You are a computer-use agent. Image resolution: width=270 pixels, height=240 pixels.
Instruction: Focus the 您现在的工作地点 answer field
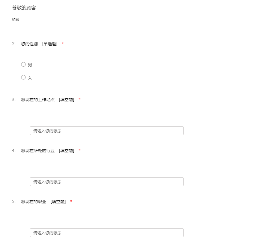click(x=107, y=131)
